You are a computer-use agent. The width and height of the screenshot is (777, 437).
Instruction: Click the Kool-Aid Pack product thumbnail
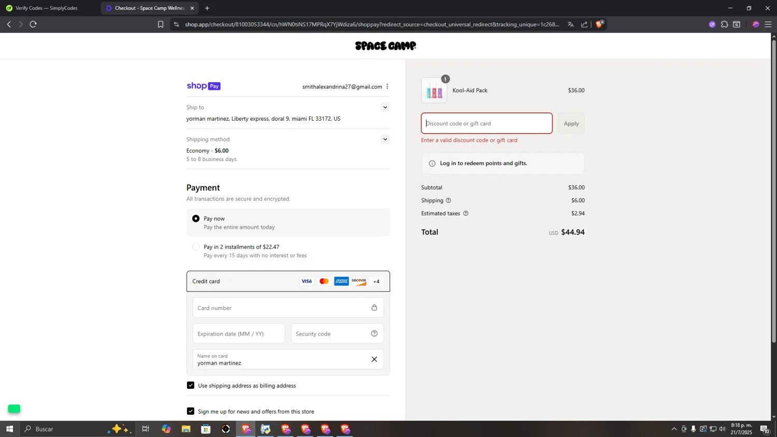[x=434, y=90]
